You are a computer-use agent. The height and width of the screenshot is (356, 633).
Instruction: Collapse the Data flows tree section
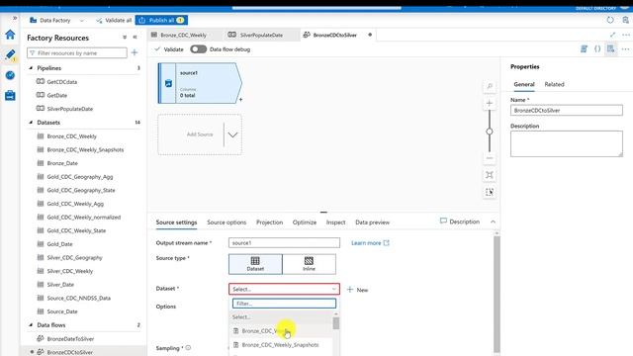pyautogui.click(x=31, y=325)
